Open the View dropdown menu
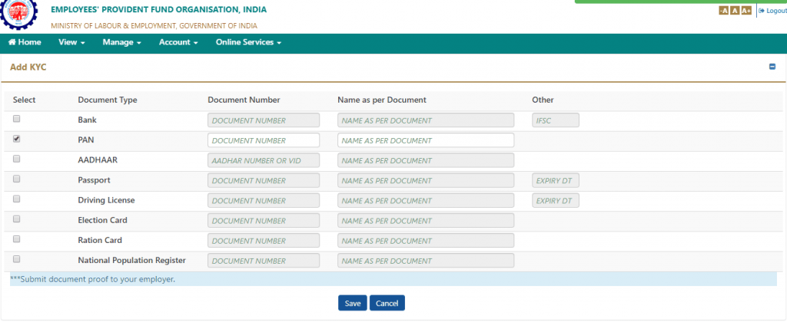 pyautogui.click(x=71, y=43)
